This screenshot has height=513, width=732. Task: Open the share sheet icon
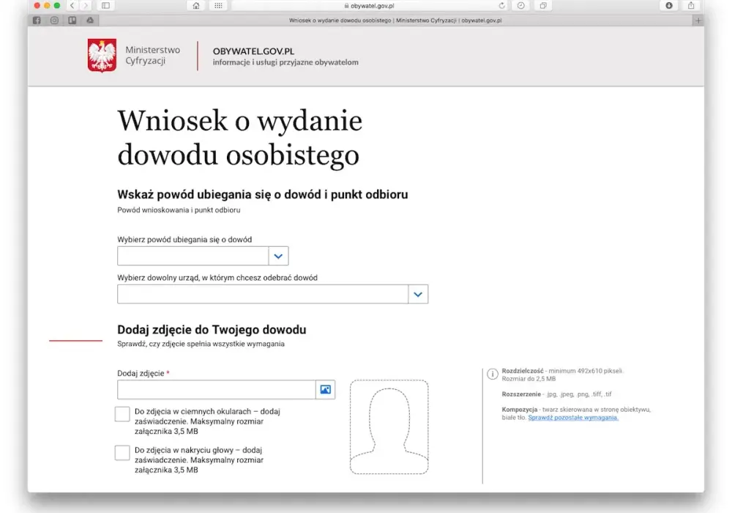click(691, 6)
